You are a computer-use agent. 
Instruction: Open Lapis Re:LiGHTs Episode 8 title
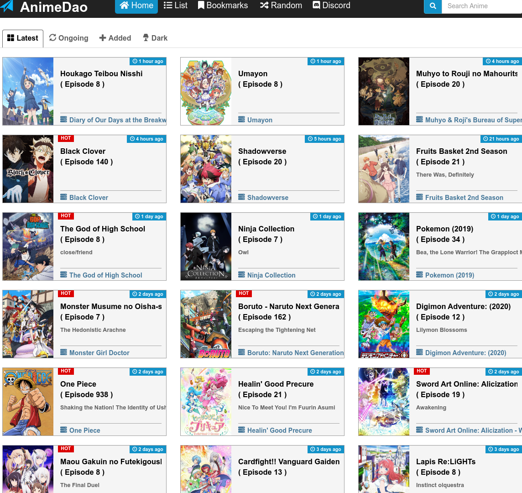pos(446,467)
